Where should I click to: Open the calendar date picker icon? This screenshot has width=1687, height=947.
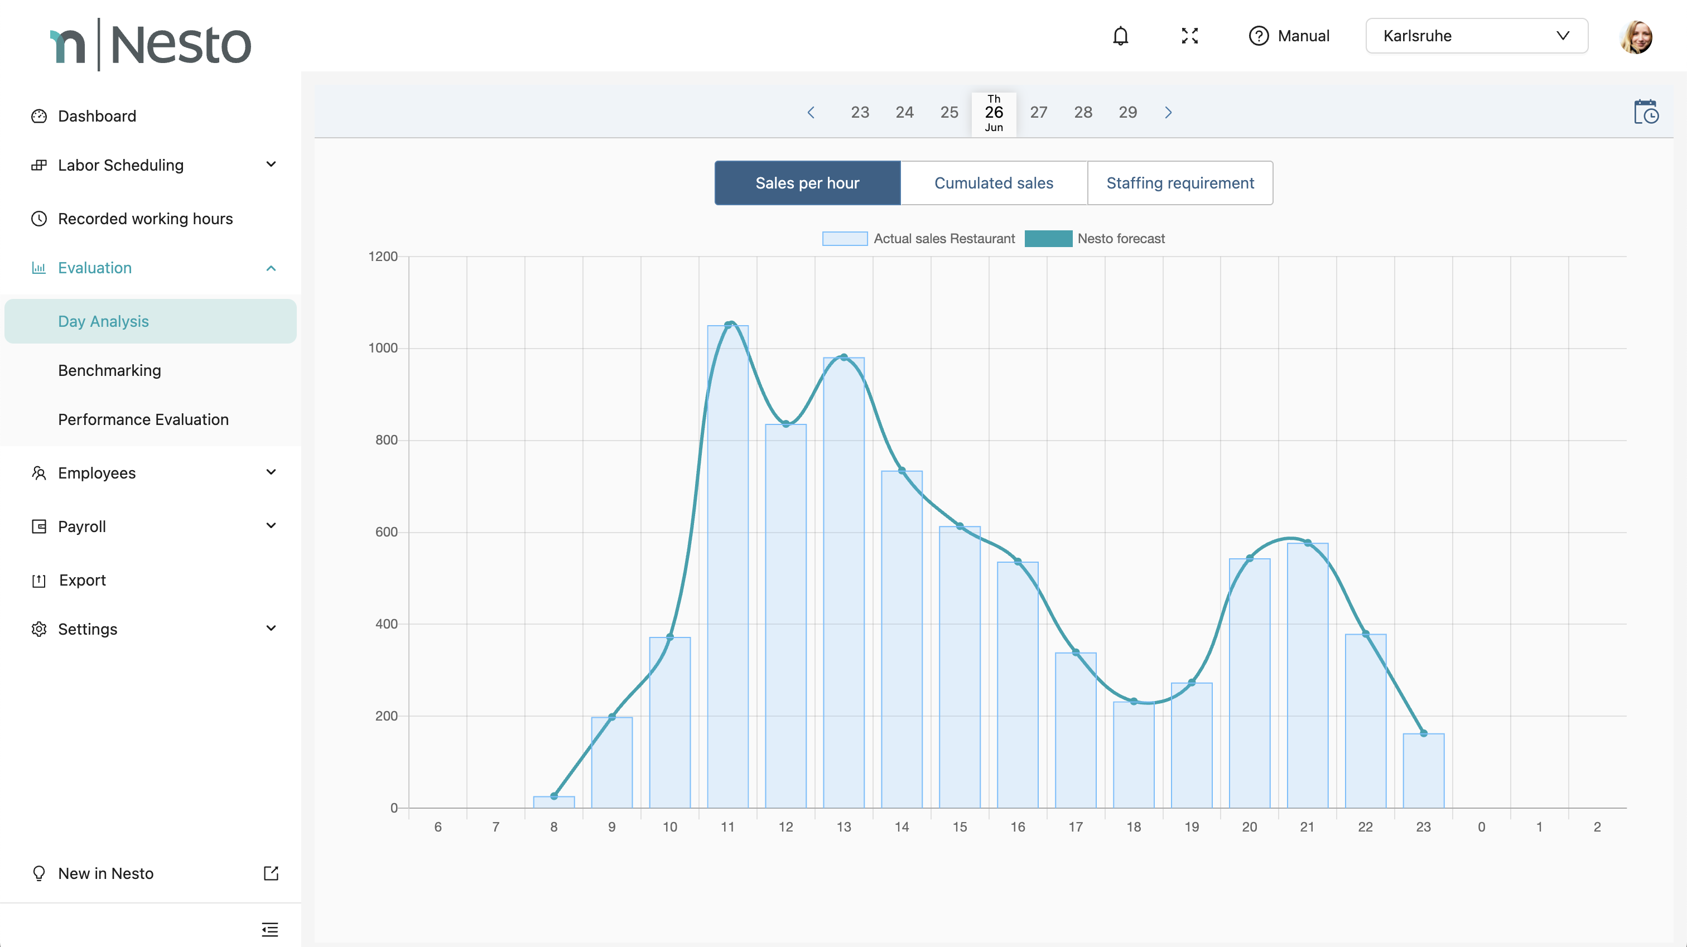[1646, 112]
